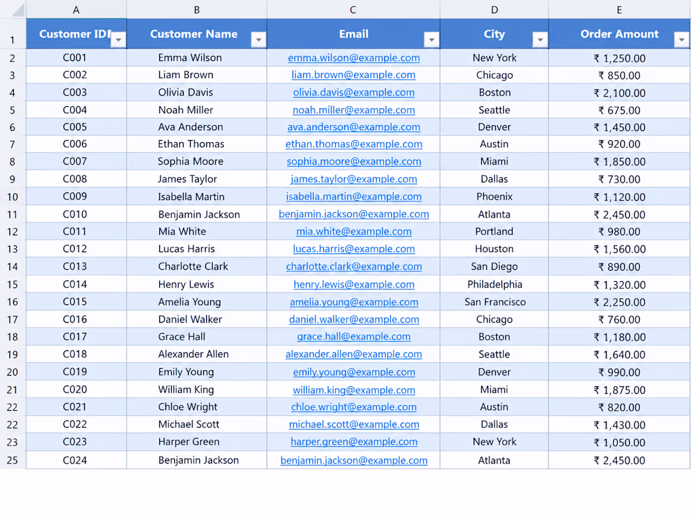This screenshot has width=692, height=519.
Task: Select column A header
Action: (x=76, y=9)
